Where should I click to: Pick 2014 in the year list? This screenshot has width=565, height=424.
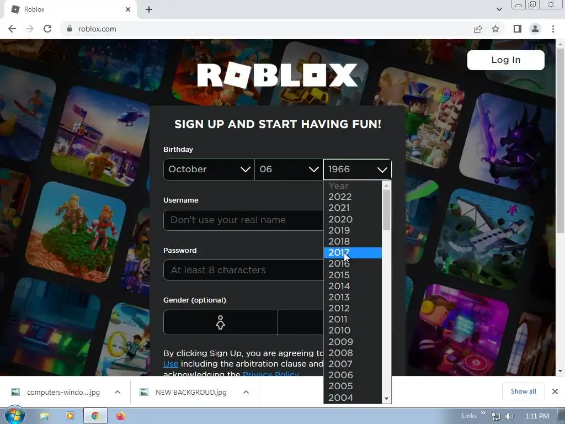353,287
